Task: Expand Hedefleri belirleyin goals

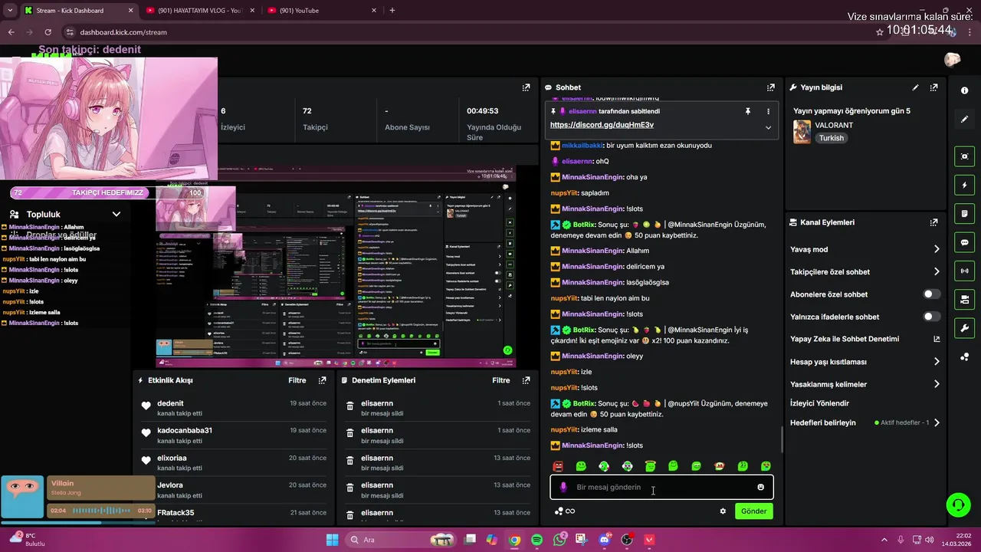Action: click(937, 422)
